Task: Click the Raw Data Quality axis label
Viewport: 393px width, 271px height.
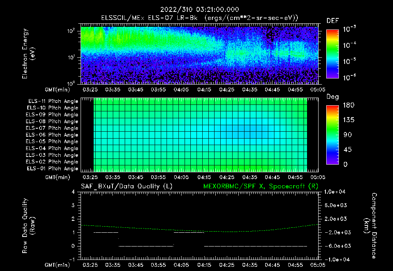Action: [x=28, y=226]
